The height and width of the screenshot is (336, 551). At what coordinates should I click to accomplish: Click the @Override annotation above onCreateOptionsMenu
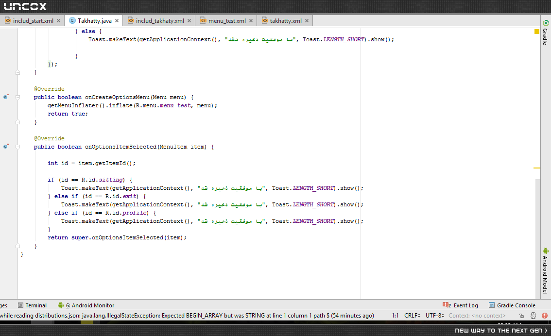click(49, 89)
